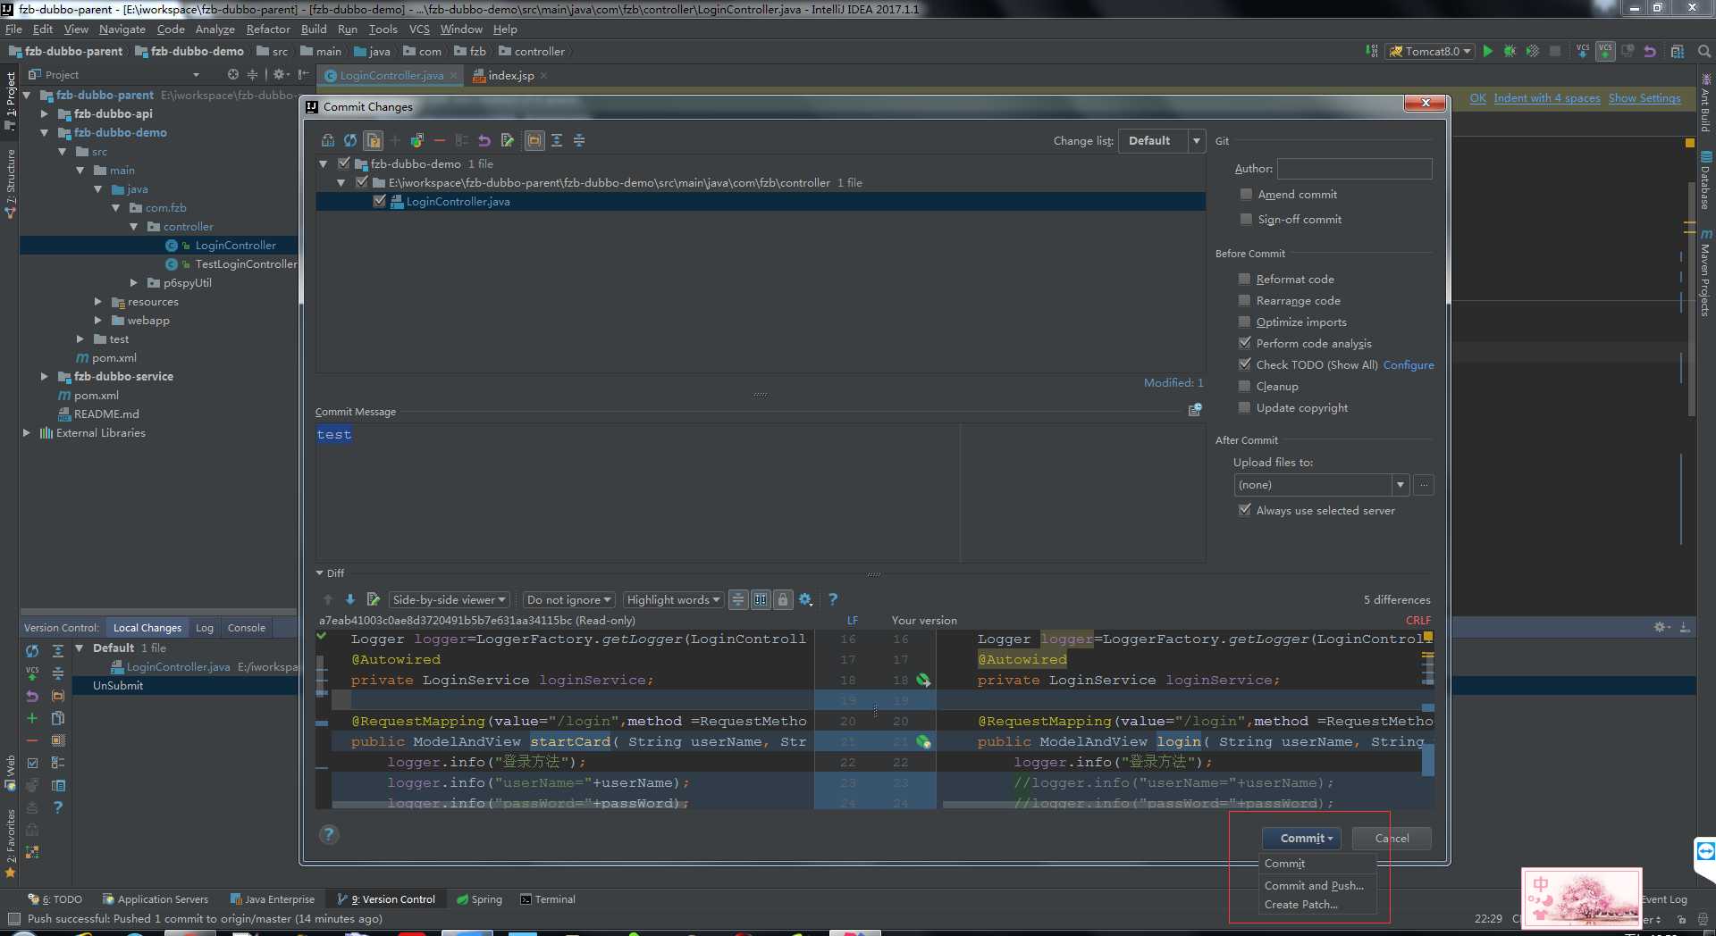Toggle Group by Directory icon in commit toolbar
The image size is (1716, 936).
(534, 140)
